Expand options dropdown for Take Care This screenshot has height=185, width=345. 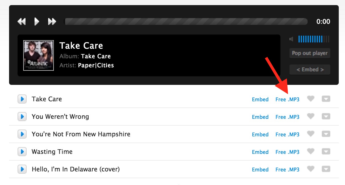326,99
